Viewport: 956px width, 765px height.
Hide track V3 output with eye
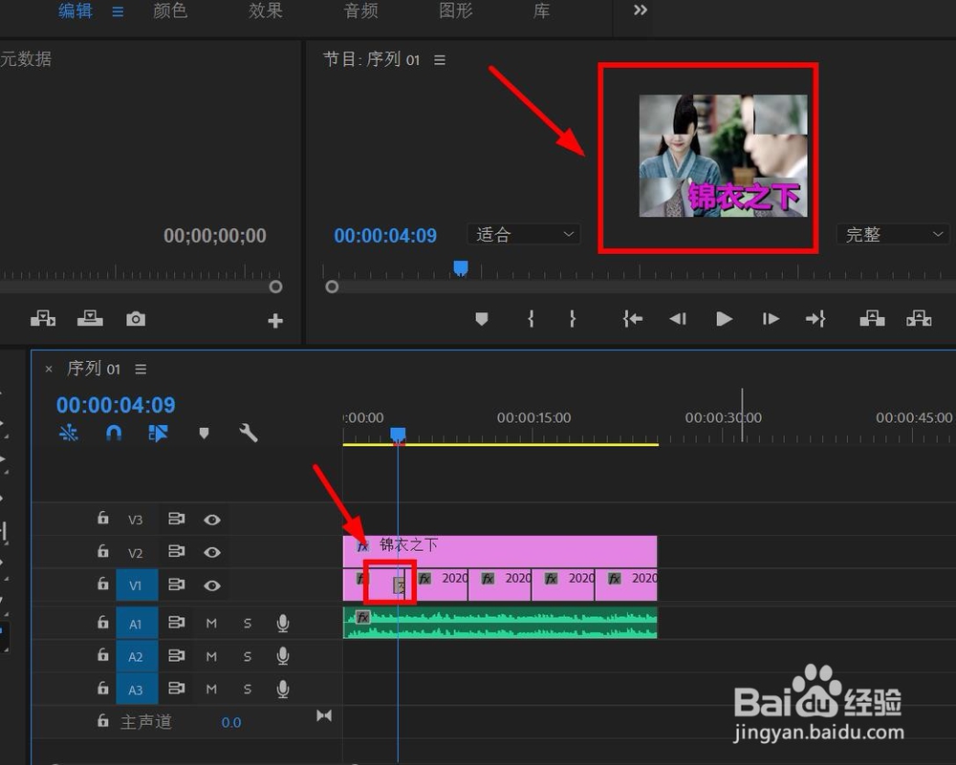[x=212, y=520]
